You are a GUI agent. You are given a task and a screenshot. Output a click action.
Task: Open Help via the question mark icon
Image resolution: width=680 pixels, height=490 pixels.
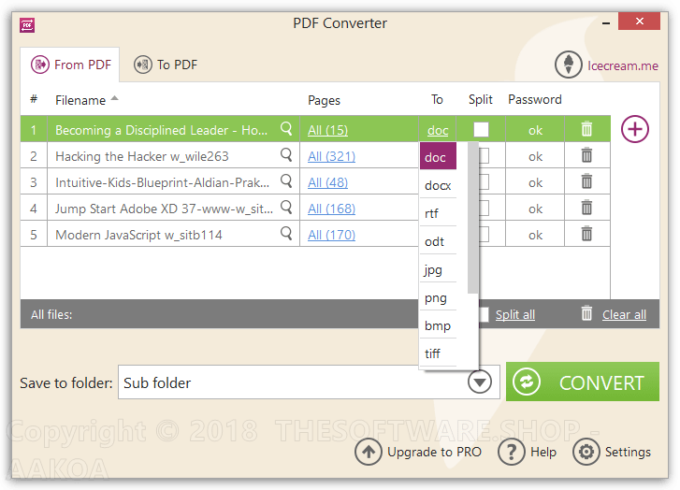click(x=512, y=452)
